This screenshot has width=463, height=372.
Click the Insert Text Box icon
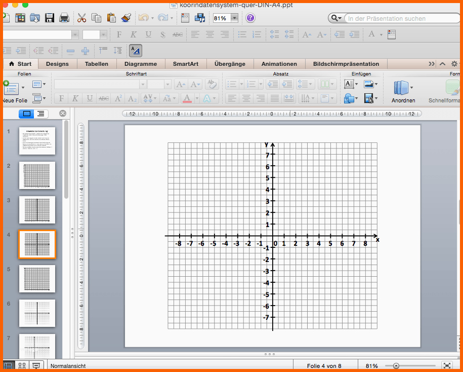tap(349, 84)
